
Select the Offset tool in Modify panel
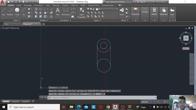coord(51,16)
